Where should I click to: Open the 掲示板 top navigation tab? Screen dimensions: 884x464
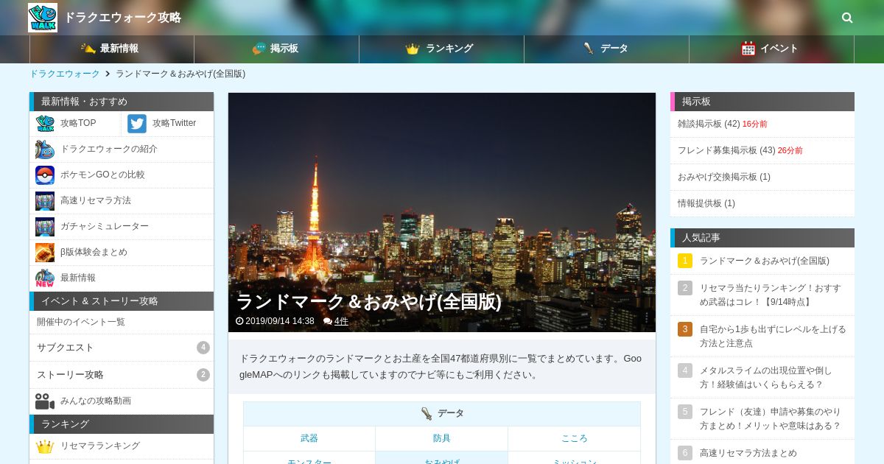pyautogui.click(x=277, y=49)
